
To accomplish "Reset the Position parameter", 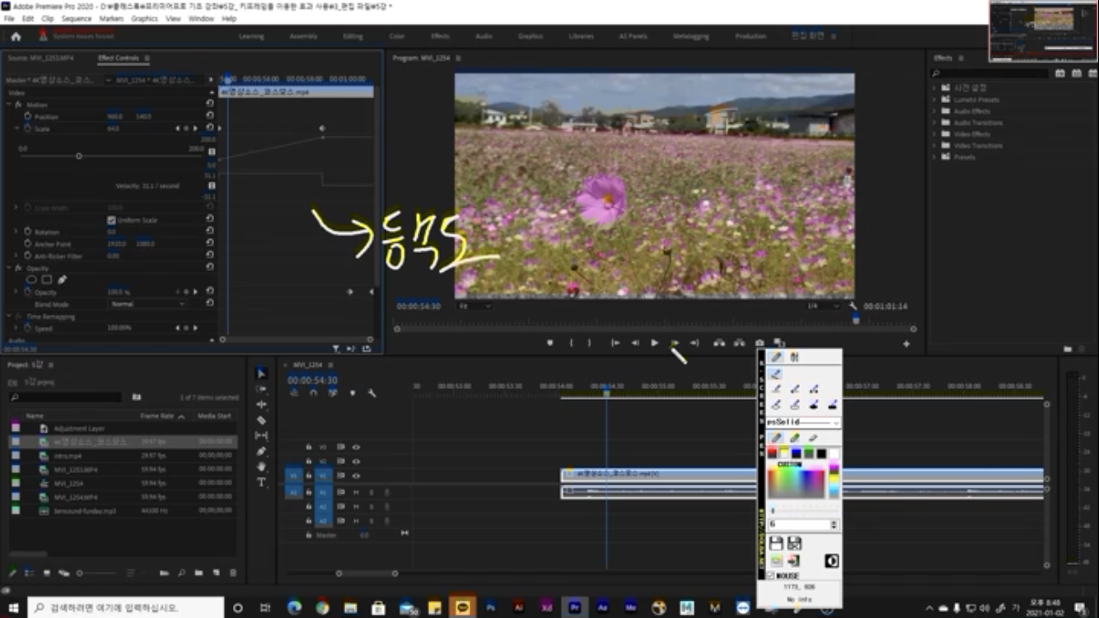I will point(210,116).
